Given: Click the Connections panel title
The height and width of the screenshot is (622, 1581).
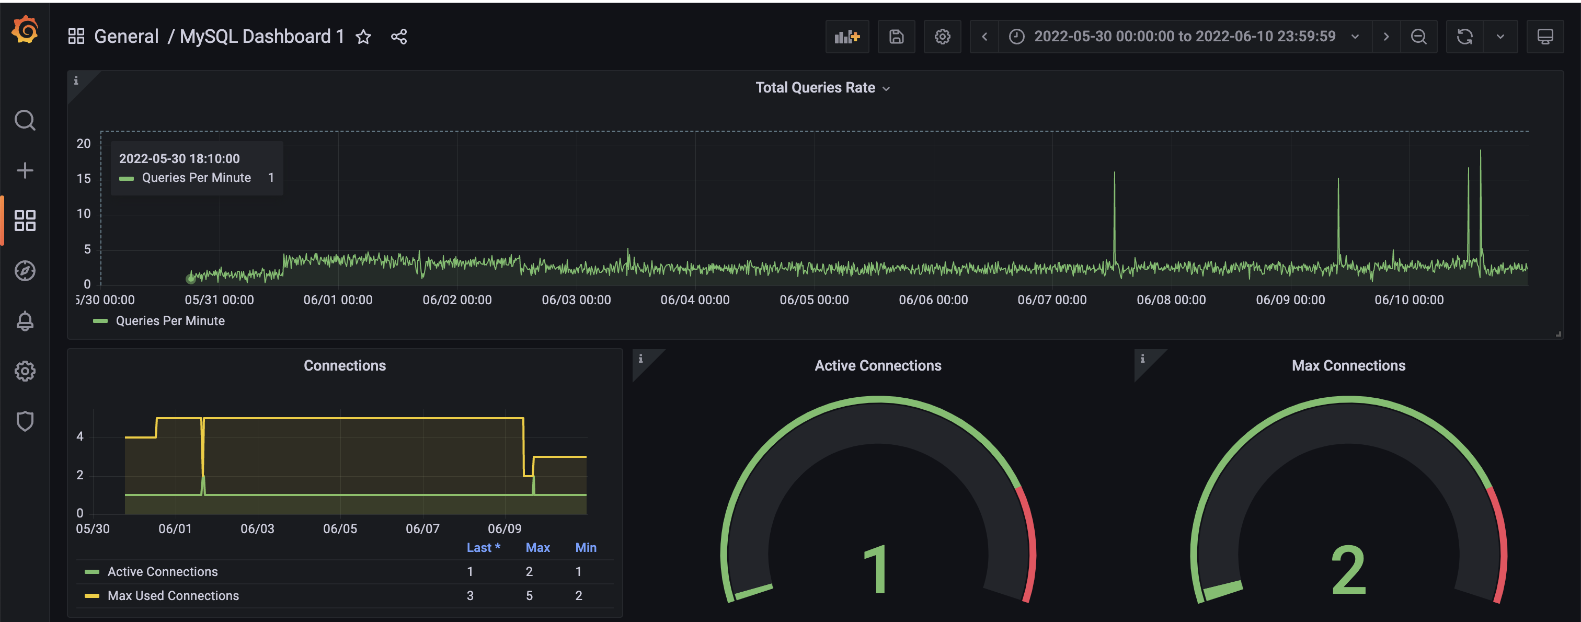Looking at the screenshot, I should [x=345, y=365].
